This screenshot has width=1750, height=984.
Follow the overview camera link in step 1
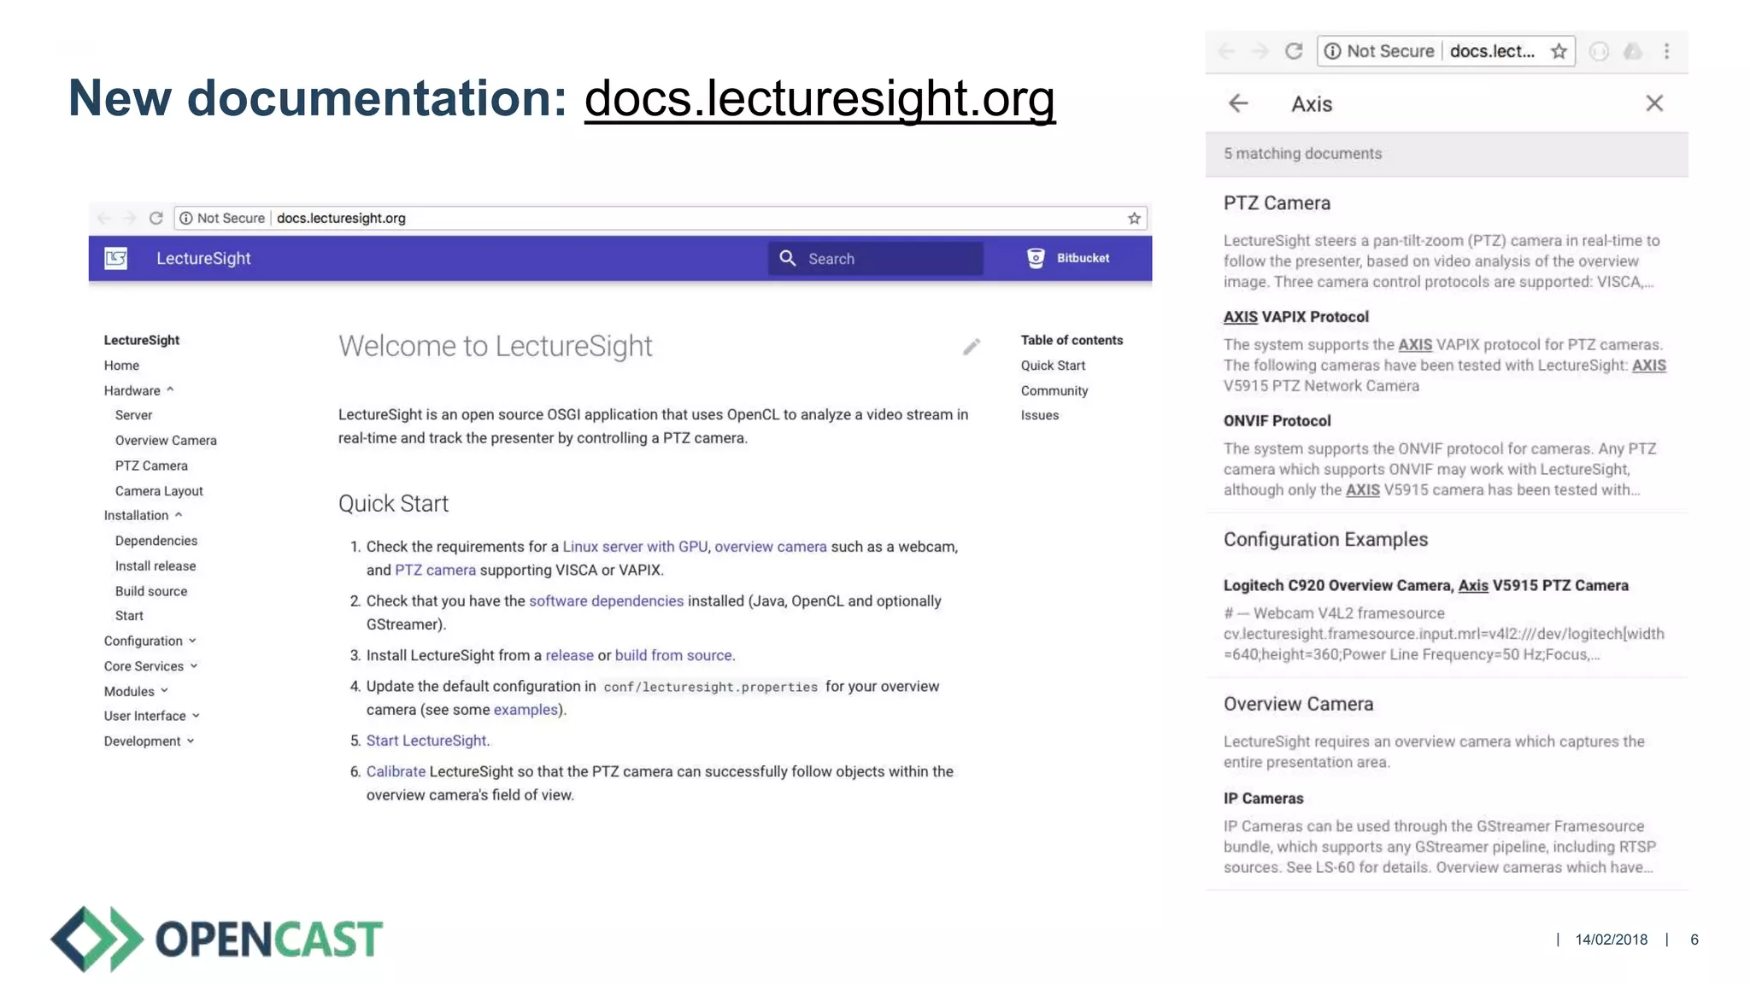[x=771, y=547]
